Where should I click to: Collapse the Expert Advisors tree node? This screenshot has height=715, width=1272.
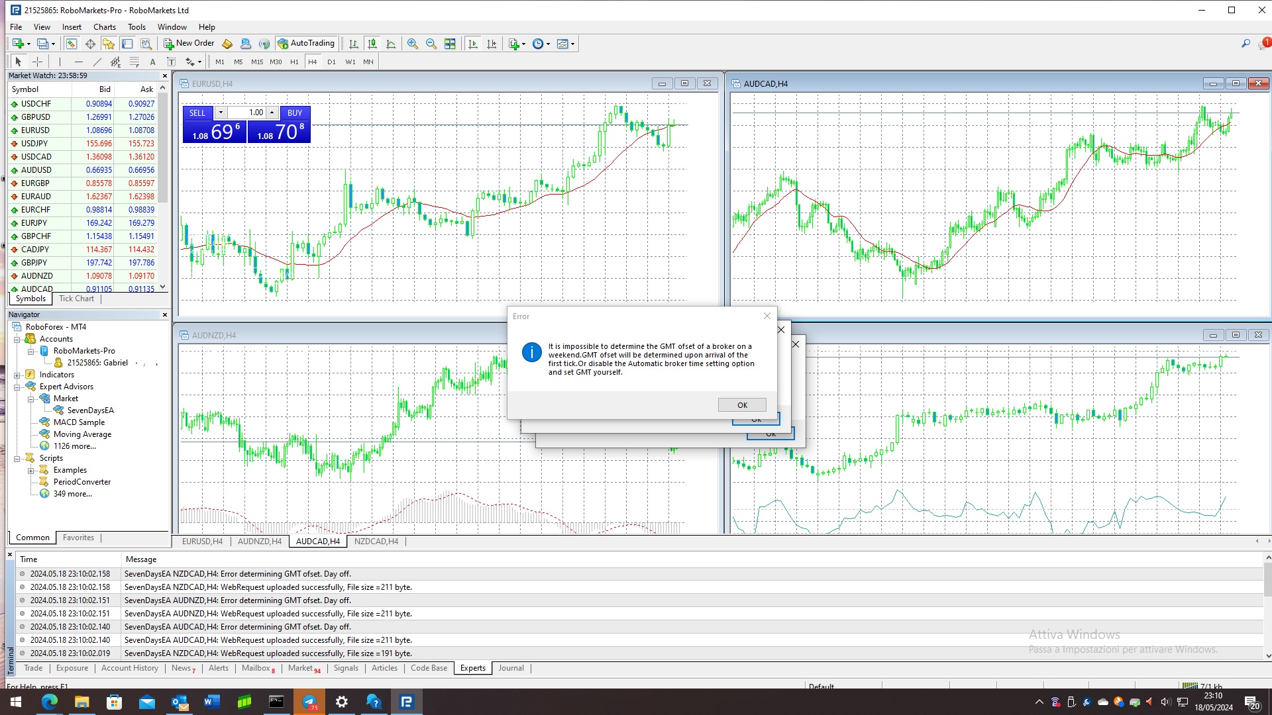point(17,387)
